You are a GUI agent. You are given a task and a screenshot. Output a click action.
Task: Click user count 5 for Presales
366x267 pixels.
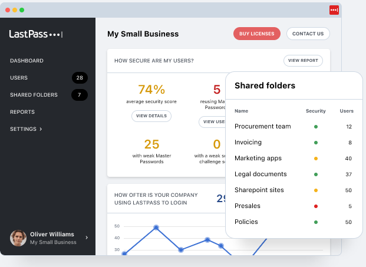pos(350,206)
